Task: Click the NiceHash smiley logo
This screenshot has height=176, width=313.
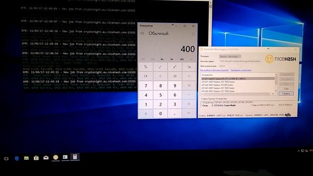Action: click(x=269, y=59)
